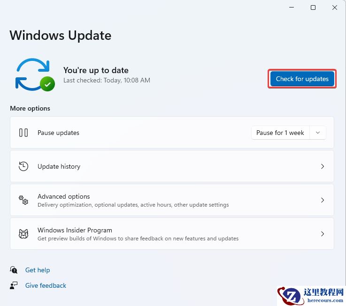Screen dimensions: 346x306
Task: Close the Settings window
Action: point(335,7)
